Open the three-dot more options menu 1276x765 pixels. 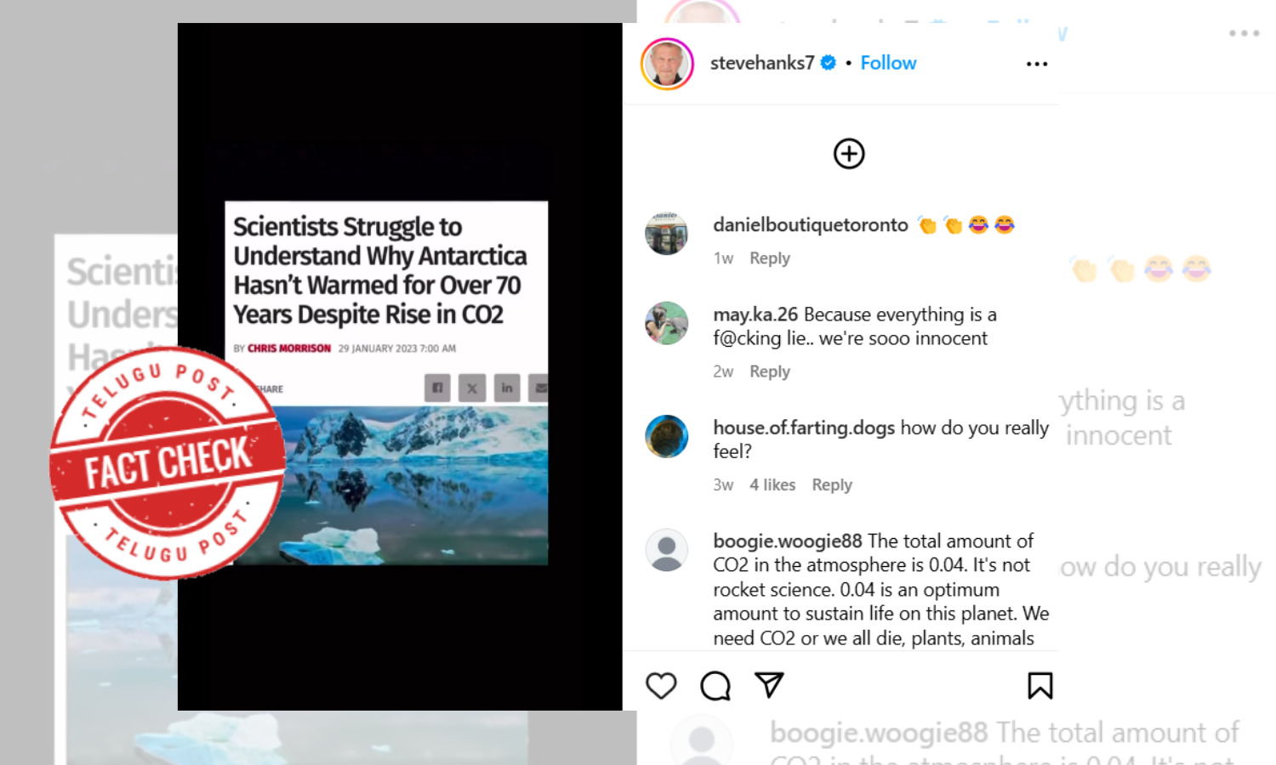pyautogui.click(x=1037, y=64)
